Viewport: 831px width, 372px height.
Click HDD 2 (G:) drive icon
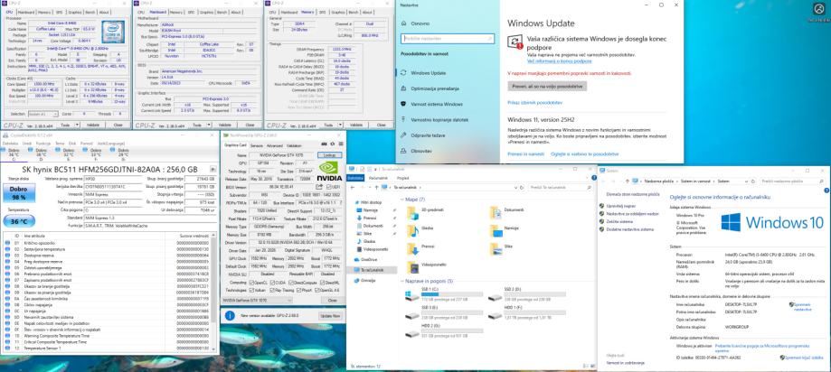(411, 333)
